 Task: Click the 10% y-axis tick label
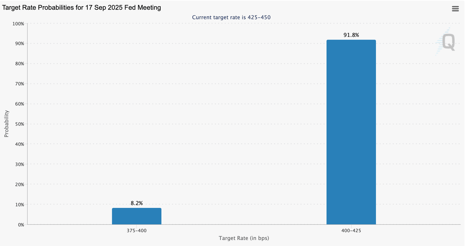click(x=19, y=205)
